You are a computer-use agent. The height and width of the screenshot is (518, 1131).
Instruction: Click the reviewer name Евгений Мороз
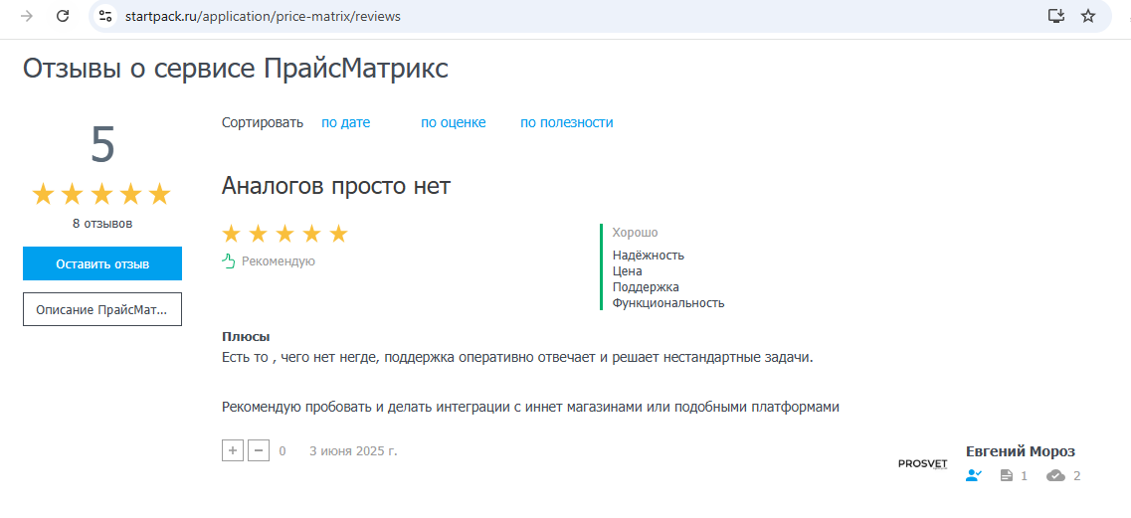(x=1020, y=451)
